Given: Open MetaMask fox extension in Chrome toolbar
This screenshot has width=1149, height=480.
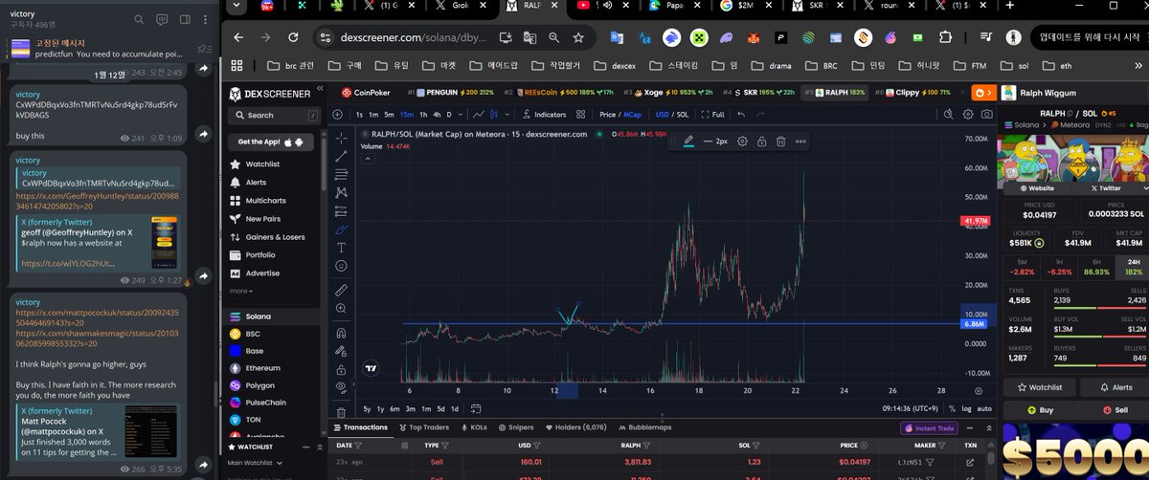Looking at the screenshot, I should coord(752,38).
